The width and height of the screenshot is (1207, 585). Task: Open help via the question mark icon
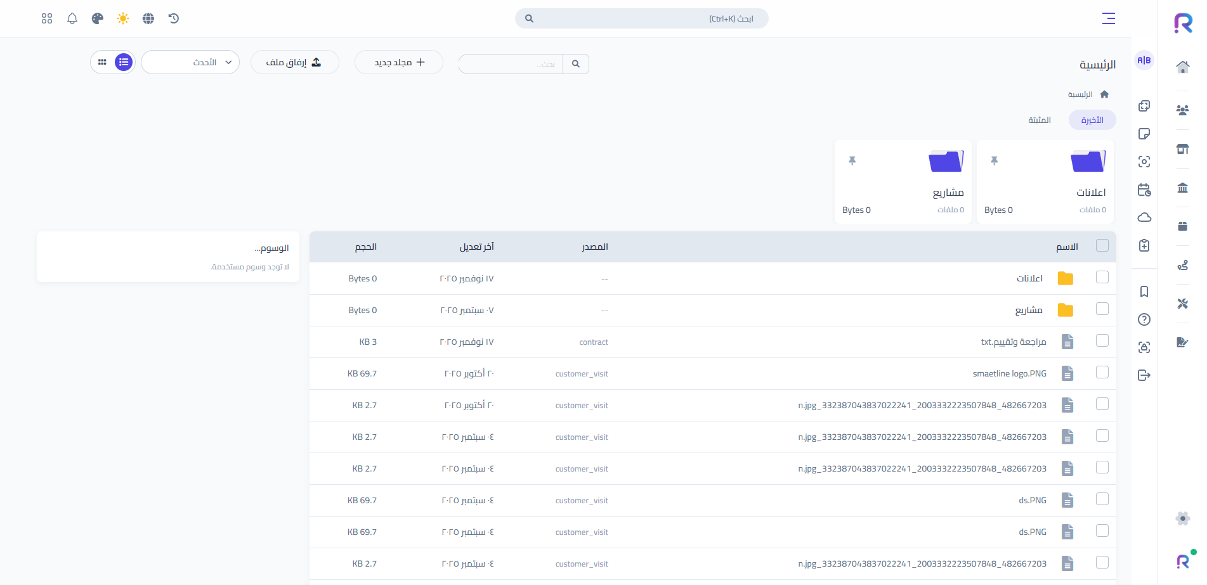point(1144,319)
